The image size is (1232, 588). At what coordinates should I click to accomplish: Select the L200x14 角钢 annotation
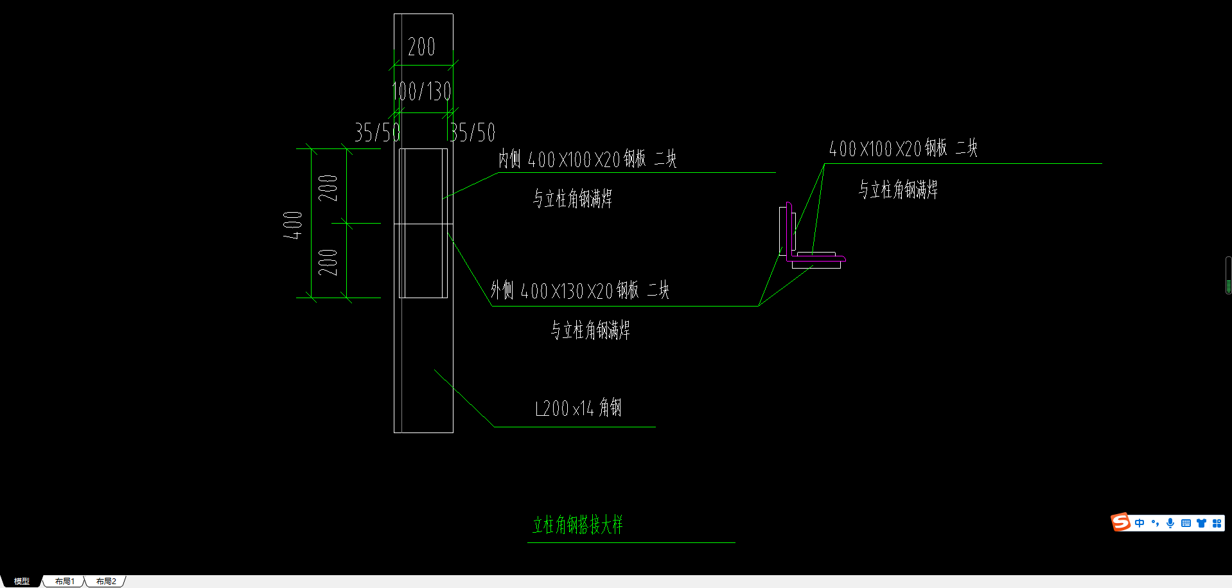click(x=578, y=407)
